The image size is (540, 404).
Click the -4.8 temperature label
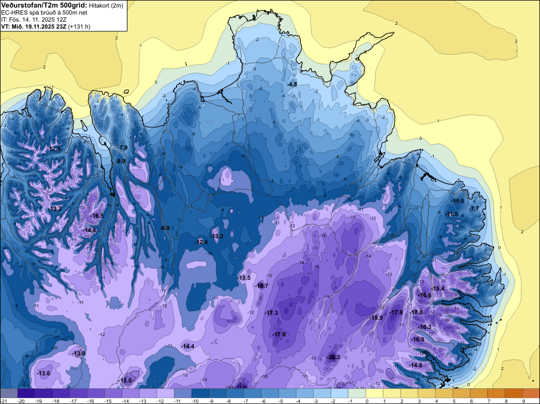(x=292, y=84)
